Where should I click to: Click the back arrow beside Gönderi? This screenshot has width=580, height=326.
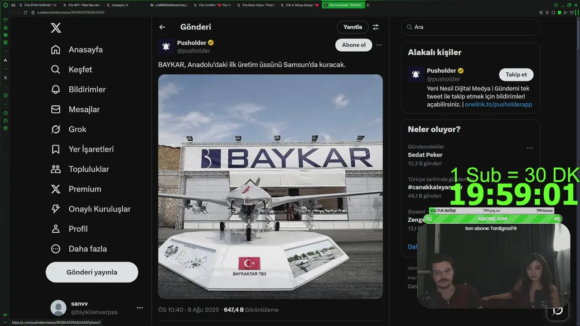point(162,27)
